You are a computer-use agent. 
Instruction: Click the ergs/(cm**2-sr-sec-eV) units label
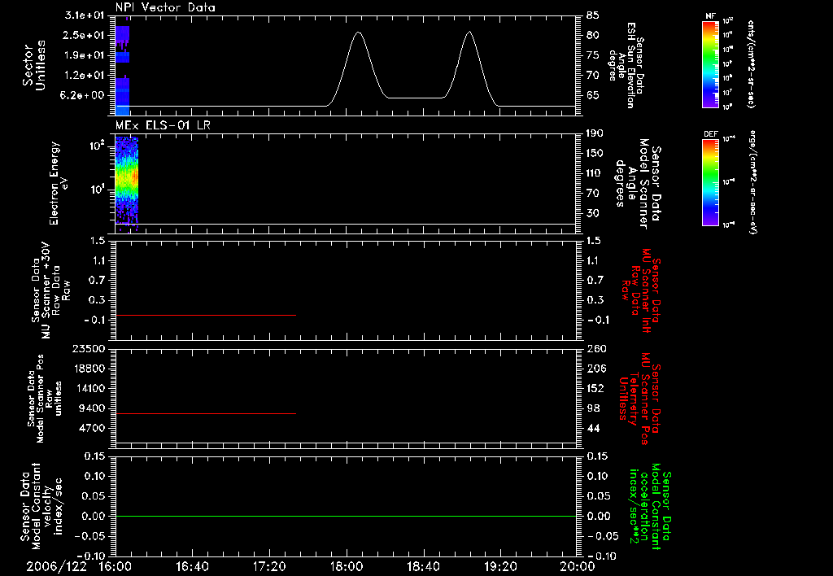(752, 182)
